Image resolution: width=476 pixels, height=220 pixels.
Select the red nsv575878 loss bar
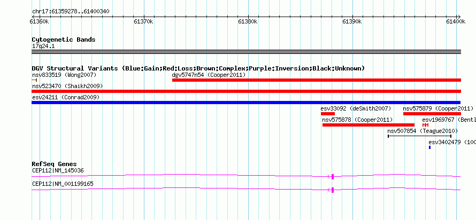pyautogui.click(x=368, y=125)
